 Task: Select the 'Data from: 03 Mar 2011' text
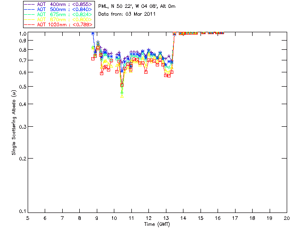[127, 14]
